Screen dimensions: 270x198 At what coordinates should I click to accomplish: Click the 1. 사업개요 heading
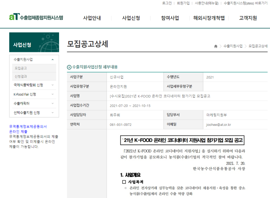click(x=130, y=175)
